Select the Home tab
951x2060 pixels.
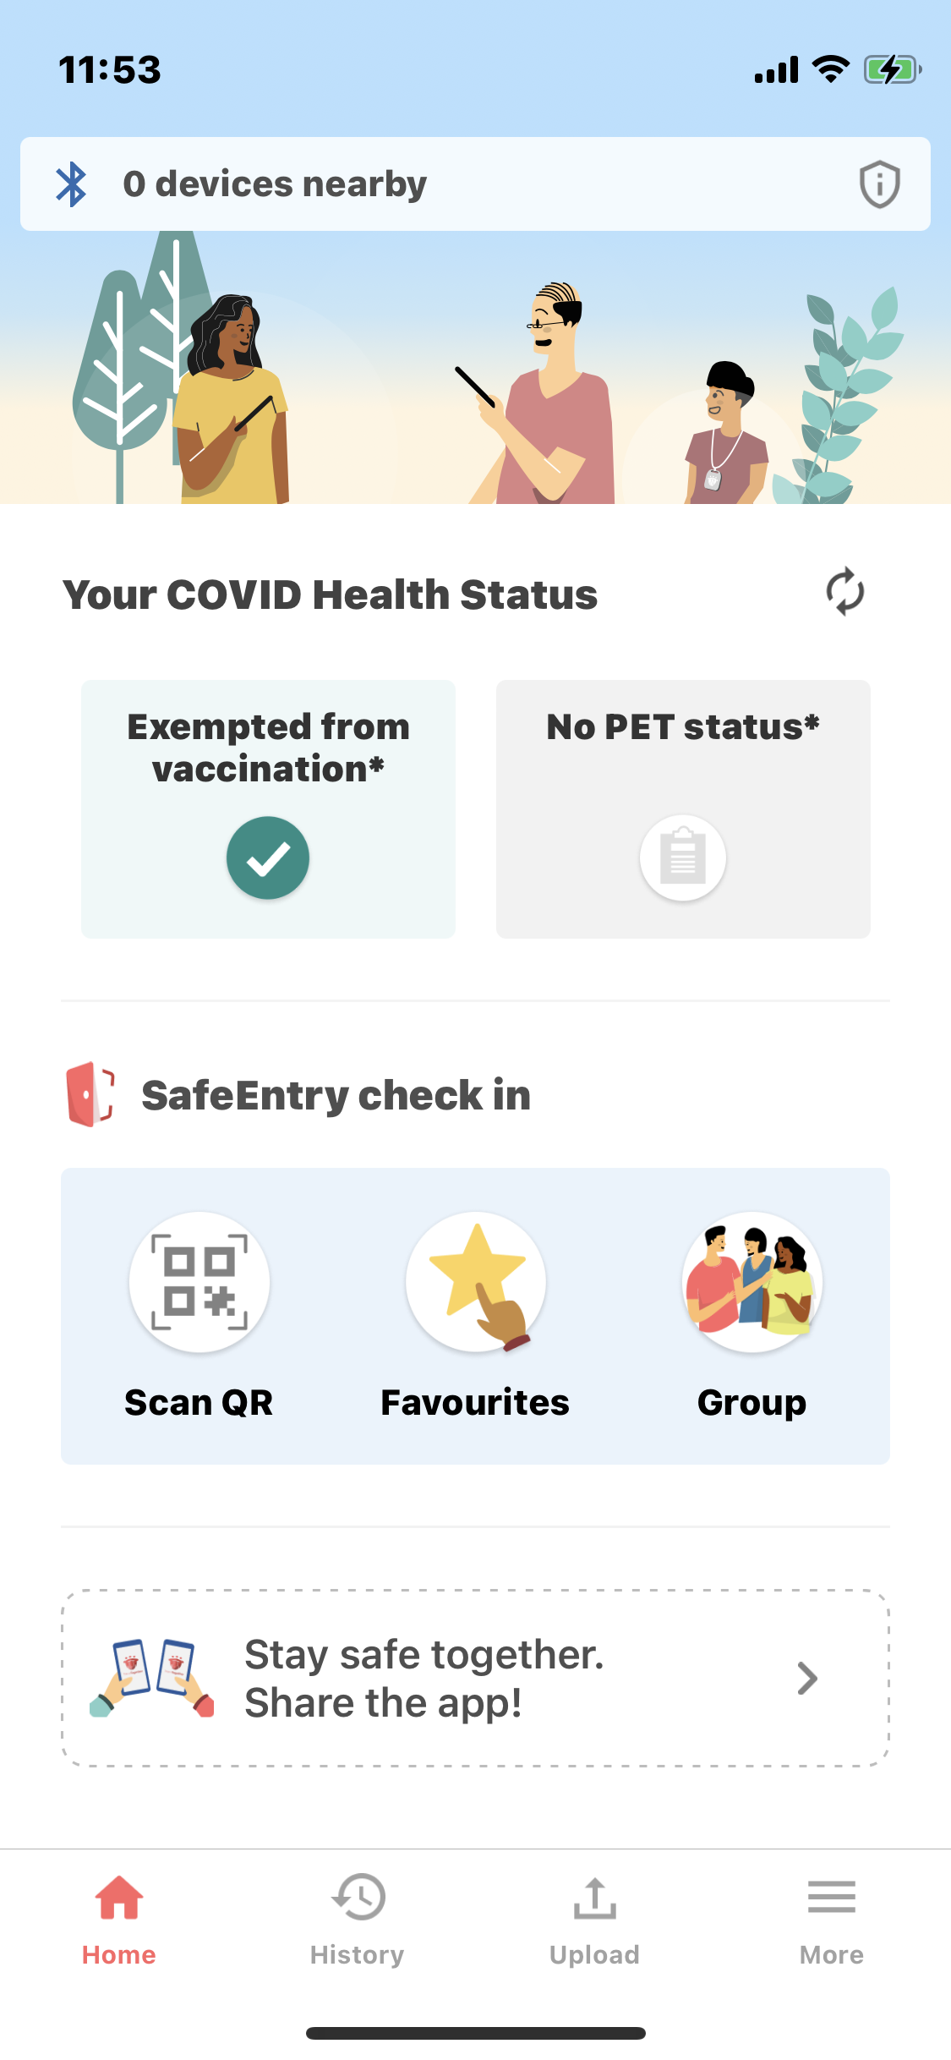[119, 1918]
